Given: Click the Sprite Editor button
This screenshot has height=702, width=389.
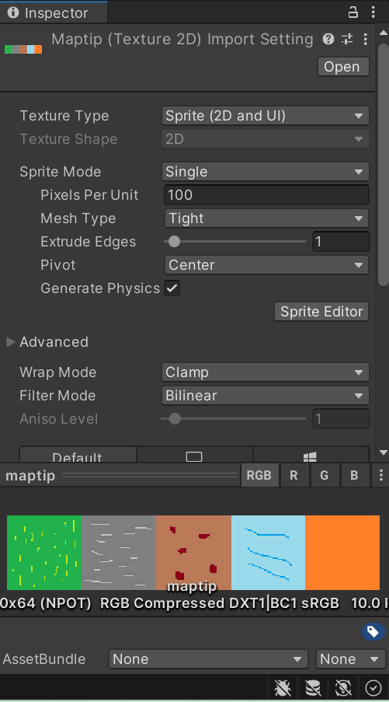Looking at the screenshot, I should 321,312.
